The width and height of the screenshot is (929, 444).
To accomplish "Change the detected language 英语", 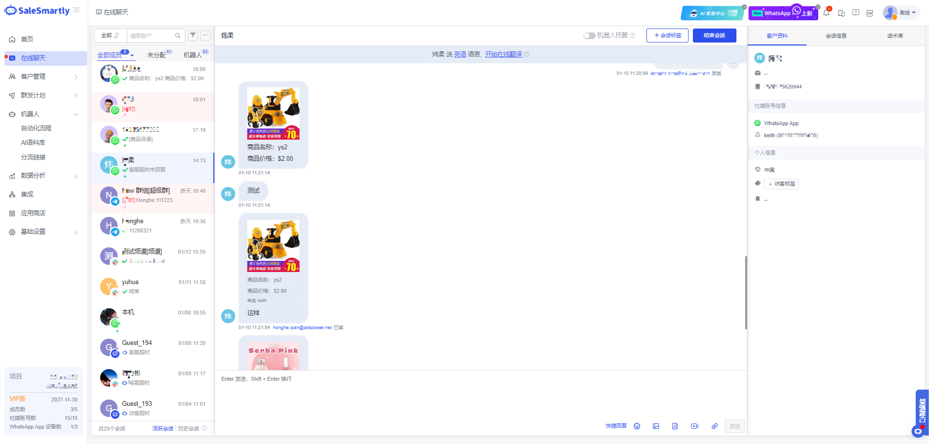I will coord(460,55).
